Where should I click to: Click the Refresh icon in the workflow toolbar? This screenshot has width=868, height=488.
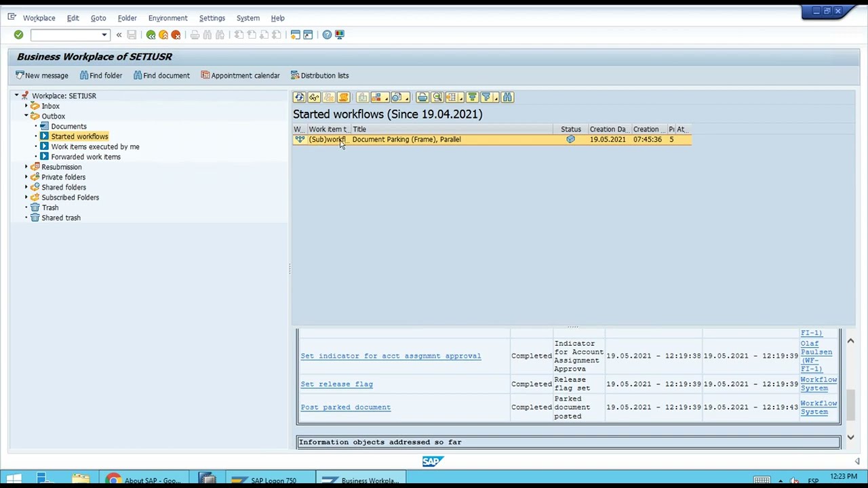pos(299,98)
